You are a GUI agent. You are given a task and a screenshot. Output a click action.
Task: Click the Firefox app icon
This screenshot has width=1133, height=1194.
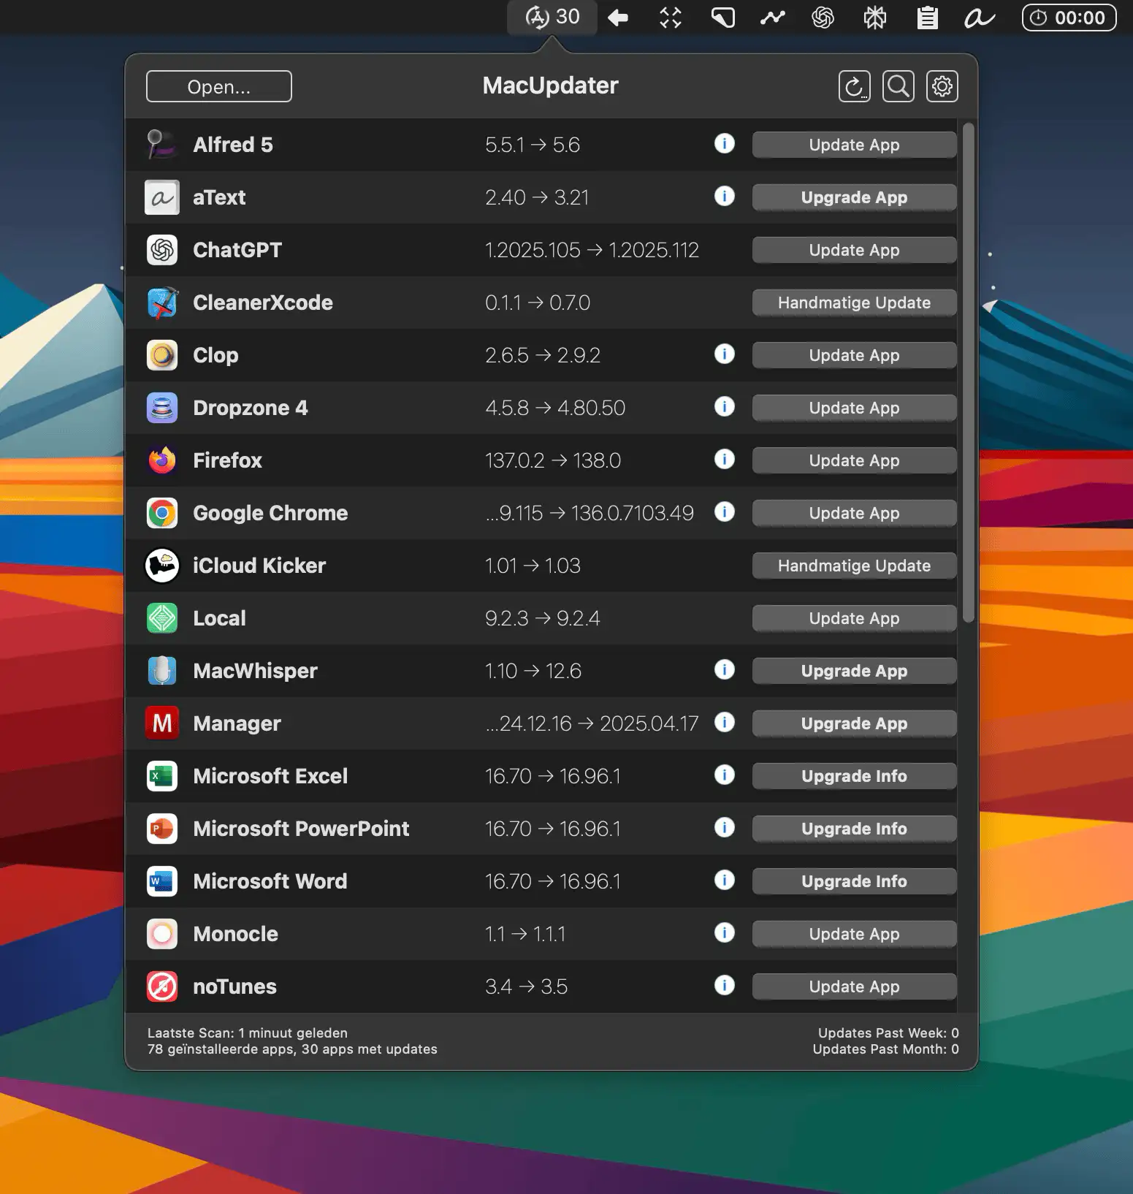[162, 460]
